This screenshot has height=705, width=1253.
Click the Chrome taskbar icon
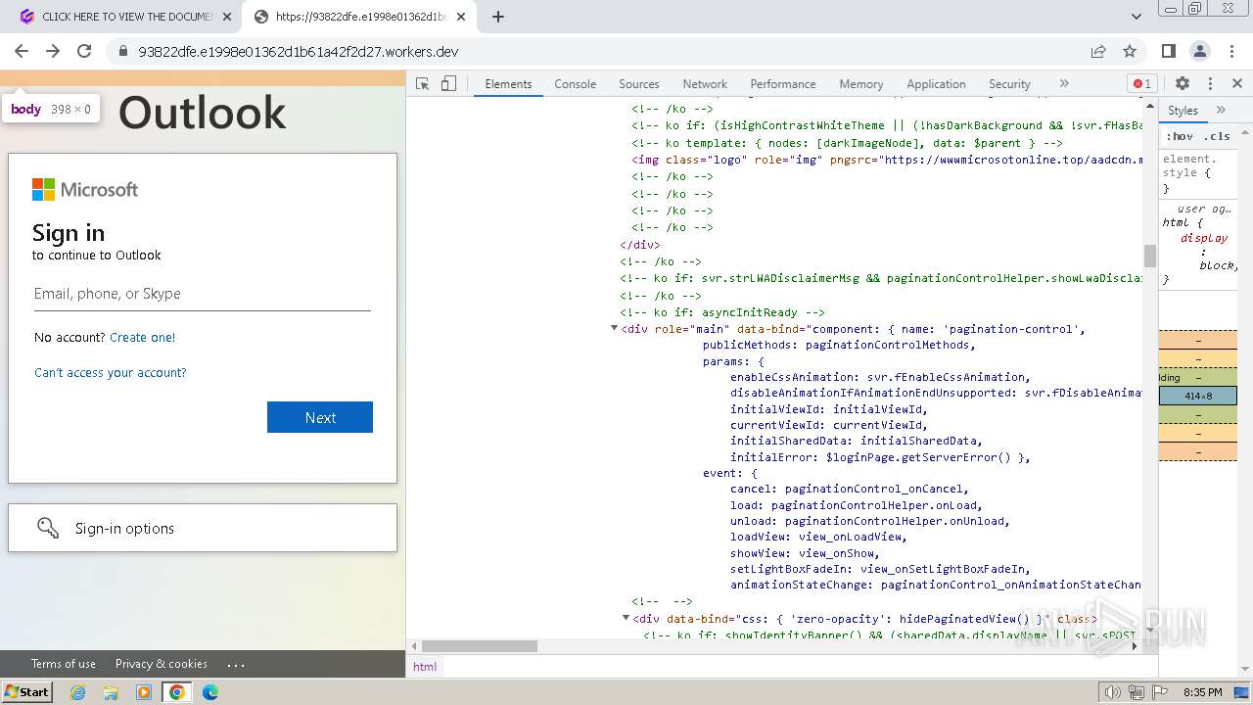(x=177, y=692)
